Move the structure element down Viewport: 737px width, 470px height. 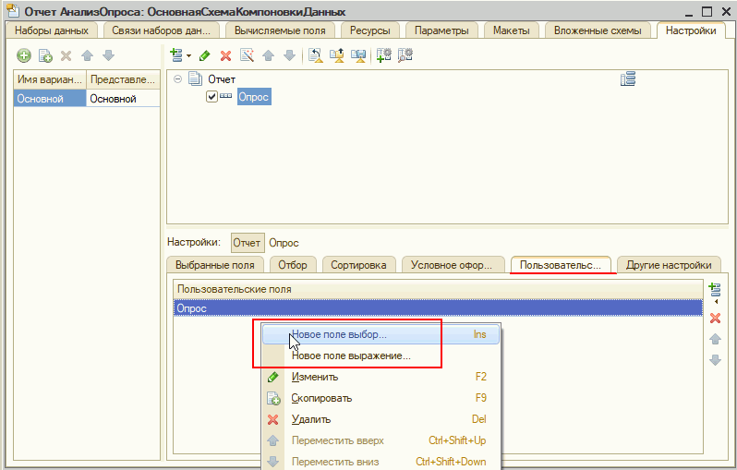point(290,55)
